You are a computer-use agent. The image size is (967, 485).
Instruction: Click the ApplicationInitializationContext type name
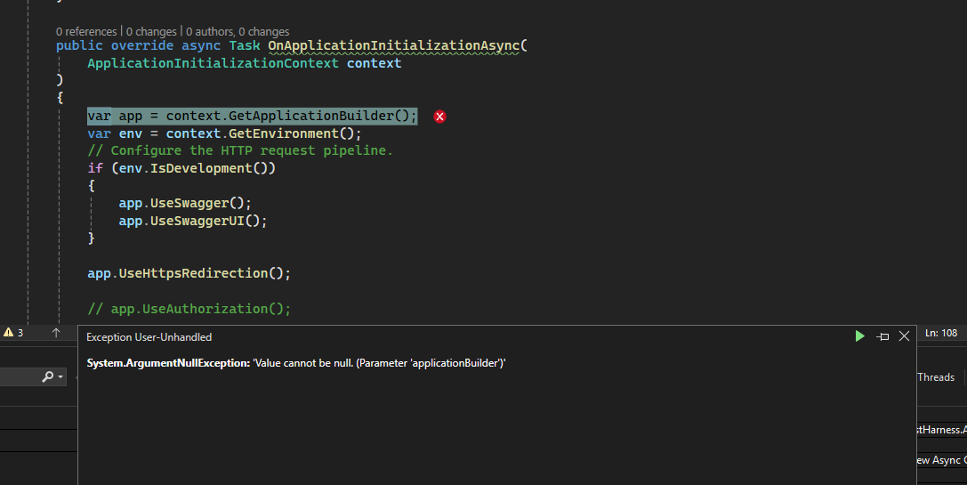213,63
